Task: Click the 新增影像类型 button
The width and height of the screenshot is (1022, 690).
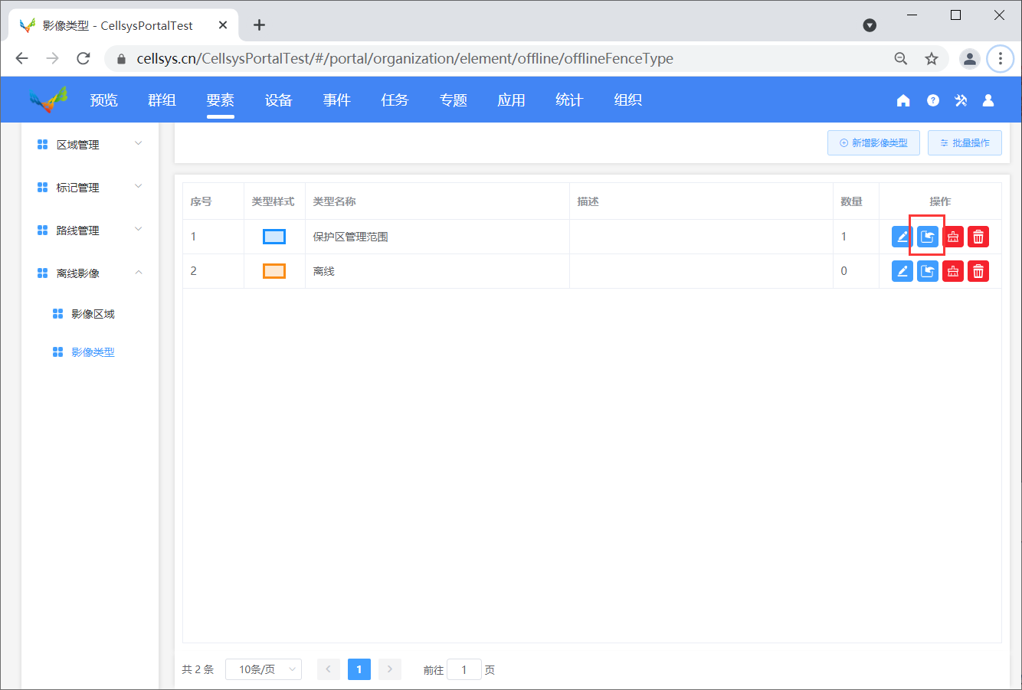Action: (x=873, y=142)
